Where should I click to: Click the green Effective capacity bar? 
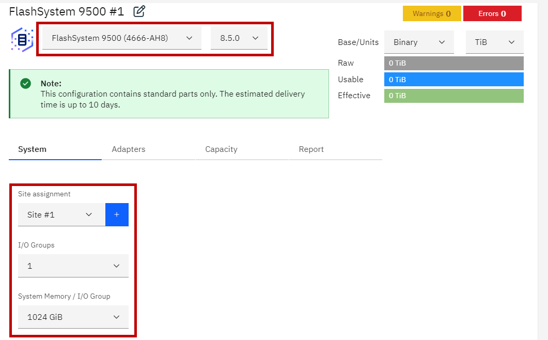click(x=453, y=96)
